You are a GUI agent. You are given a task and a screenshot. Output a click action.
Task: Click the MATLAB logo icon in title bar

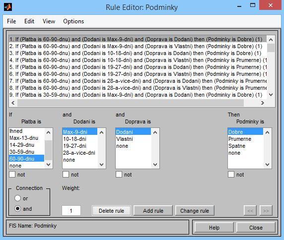8,7
